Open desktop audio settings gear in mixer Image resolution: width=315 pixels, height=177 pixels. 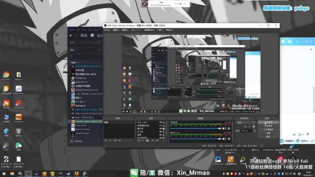(x=229, y=129)
